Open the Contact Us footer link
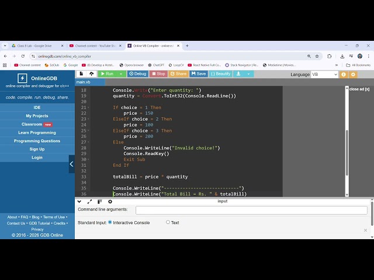Image resolution: width=374 pixels, height=280 pixels. [x=16, y=223]
